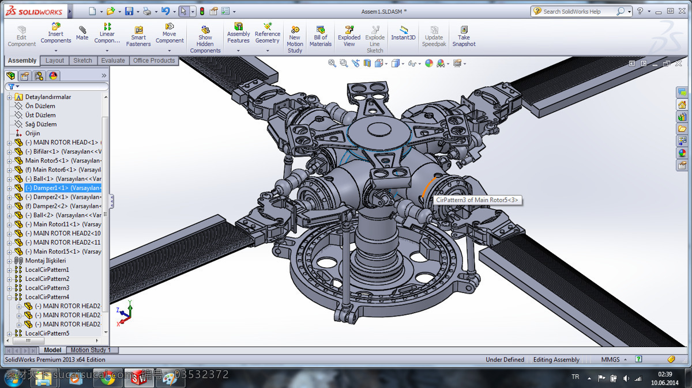Insert a Bill of Materials
The image size is (692, 388).
tap(321, 36)
